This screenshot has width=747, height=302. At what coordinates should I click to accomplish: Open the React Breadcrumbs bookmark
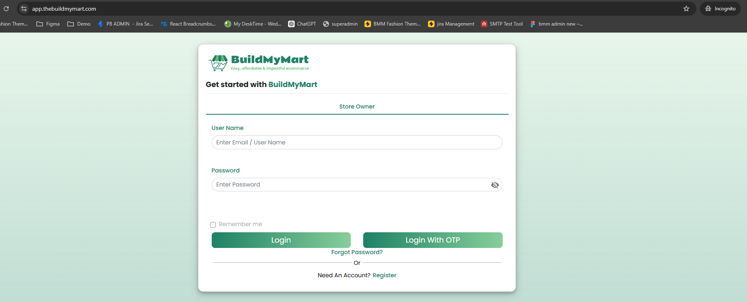188,24
